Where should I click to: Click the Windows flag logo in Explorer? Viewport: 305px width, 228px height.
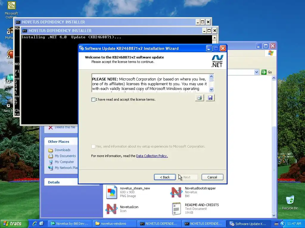(x=270, y=53)
